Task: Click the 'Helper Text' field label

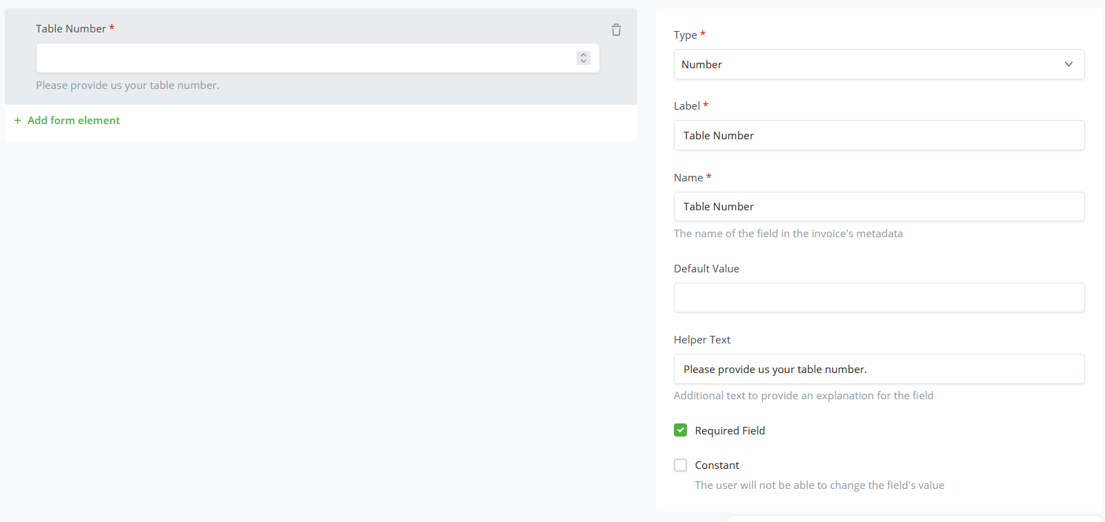Action: point(702,339)
